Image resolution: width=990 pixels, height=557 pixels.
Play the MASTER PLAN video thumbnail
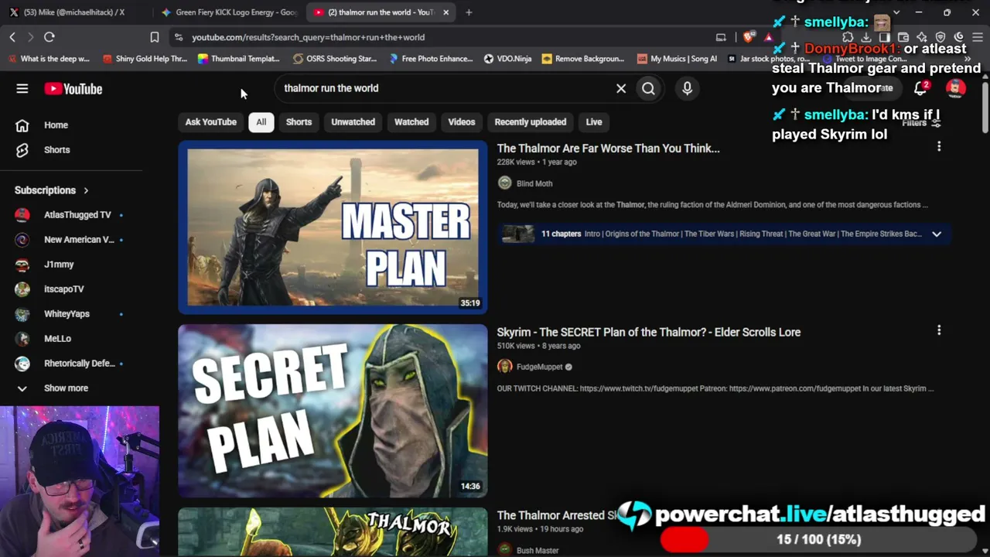coord(333,227)
